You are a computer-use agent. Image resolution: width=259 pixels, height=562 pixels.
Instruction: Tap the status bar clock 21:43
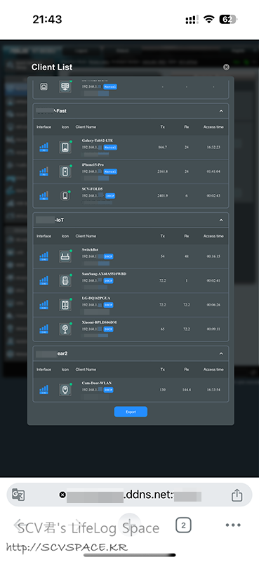(47, 20)
